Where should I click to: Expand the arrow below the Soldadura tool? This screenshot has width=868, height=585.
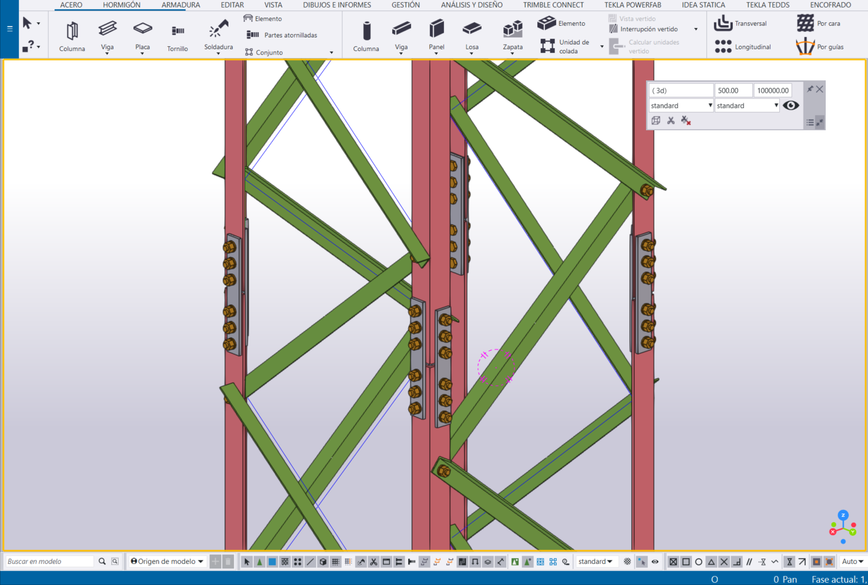pos(218,54)
